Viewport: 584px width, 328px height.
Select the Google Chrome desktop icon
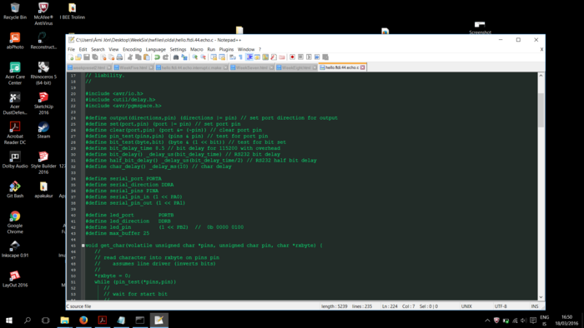point(15,222)
